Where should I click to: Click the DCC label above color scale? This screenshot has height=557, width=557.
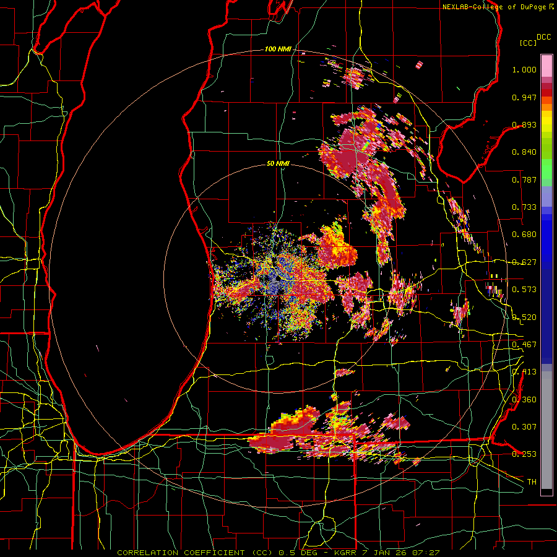(x=543, y=37)
